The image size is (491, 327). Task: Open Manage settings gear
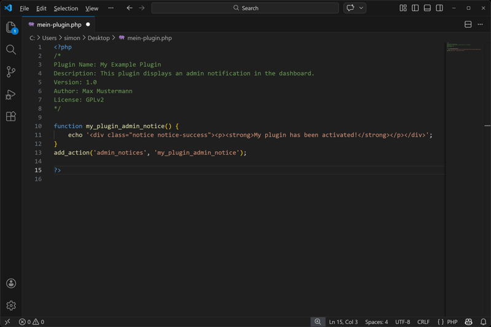click(x=11, y=305)
